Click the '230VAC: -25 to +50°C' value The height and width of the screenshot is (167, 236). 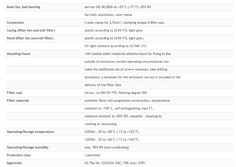pos(100,132)
